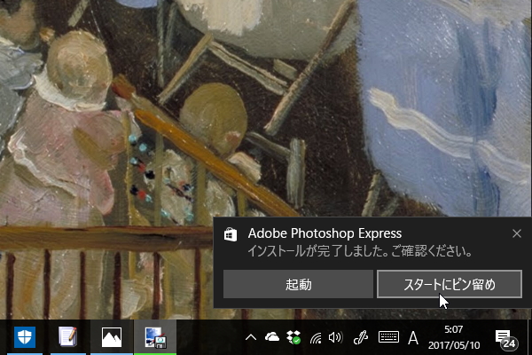Open Action Center with 24 notifications

coord(505,337)
